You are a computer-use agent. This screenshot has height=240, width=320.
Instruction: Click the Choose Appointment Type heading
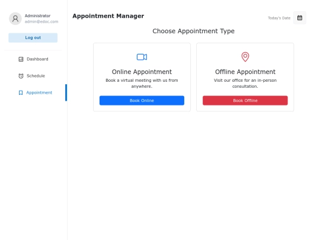[193, 31]
